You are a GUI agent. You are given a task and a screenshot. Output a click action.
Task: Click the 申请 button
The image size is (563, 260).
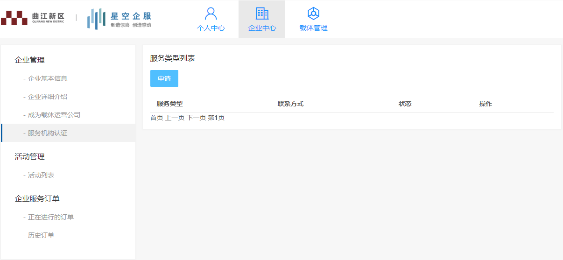[x=164, y=78]
